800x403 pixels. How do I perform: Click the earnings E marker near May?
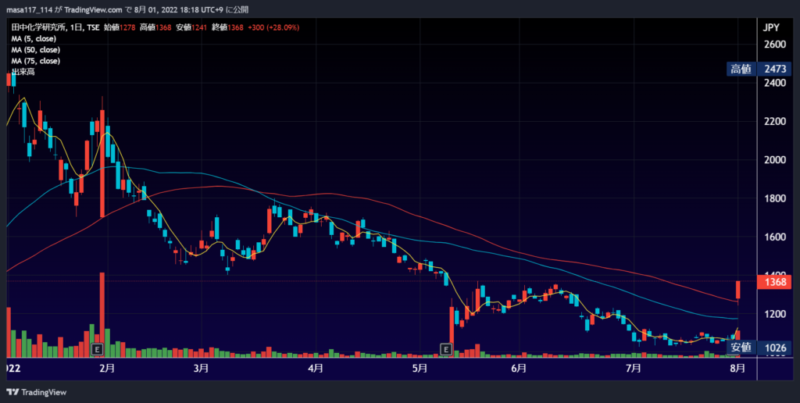click(446, 349)
